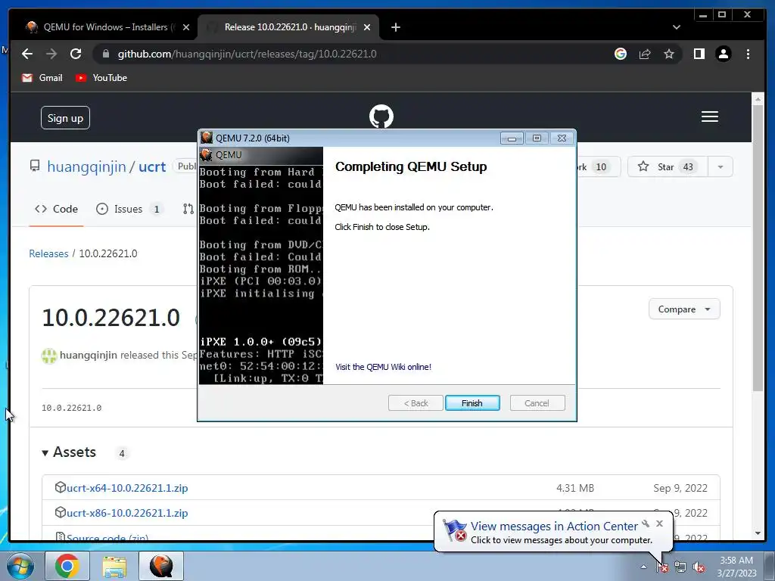
Task: Open the tab search dropdown chevron
Action: (676, 27)
